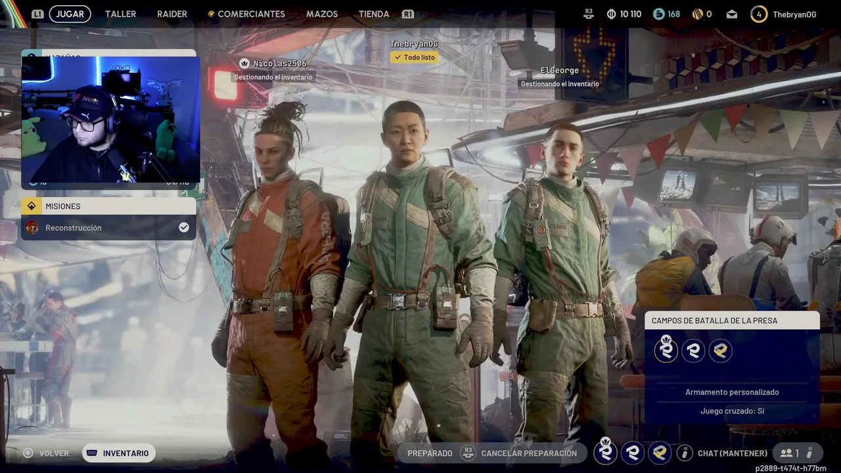The width and height of the screenshot is (841, 473).
Task: Select the ThebryanOG name above center raider
Action: pyautogui.click(x=414, y=44)
